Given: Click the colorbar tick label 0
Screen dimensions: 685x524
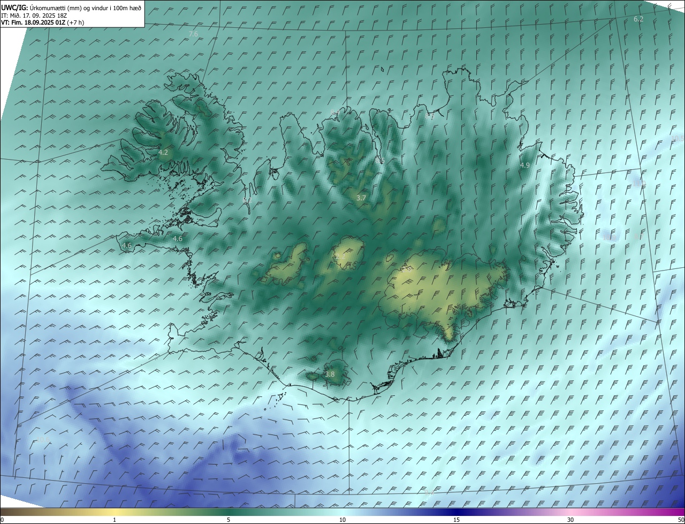Looking at the screenshot, I should [x=2, y=520].
